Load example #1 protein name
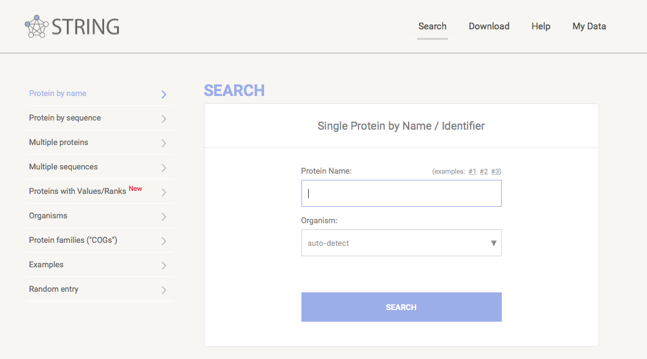 pos(472,171)
